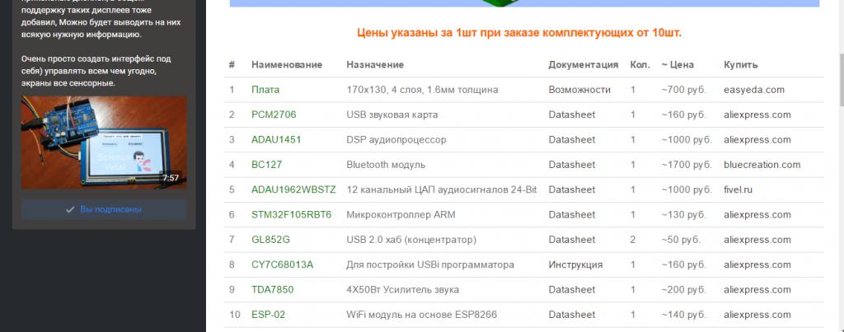The width and height of the screenshot is (844, 332).
Task: Open bluecreation.com buy link
Action: click(x=762, y=165)
